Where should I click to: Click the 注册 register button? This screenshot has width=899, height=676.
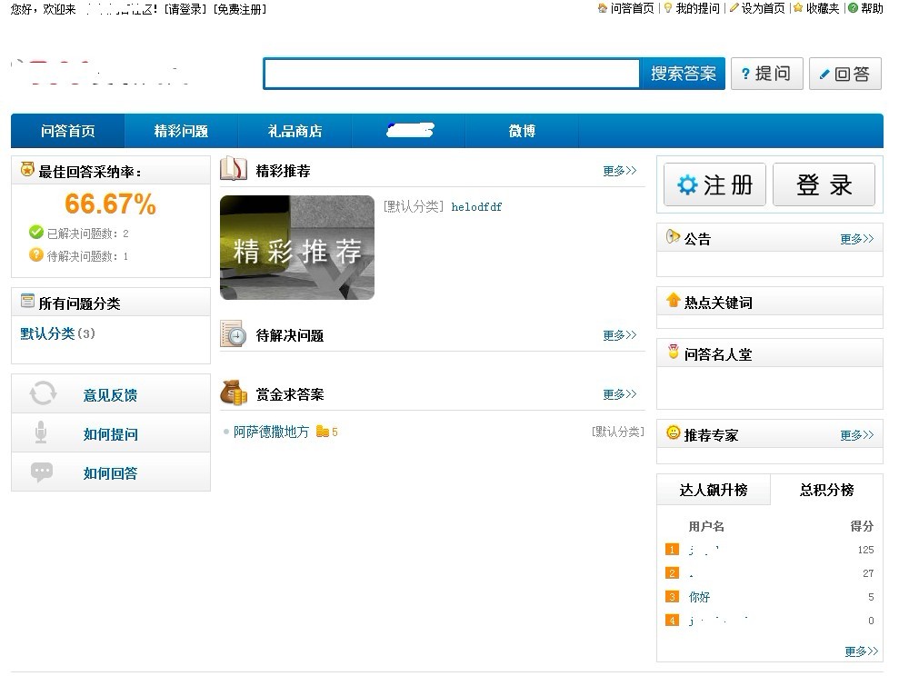(x=714, y=184)
